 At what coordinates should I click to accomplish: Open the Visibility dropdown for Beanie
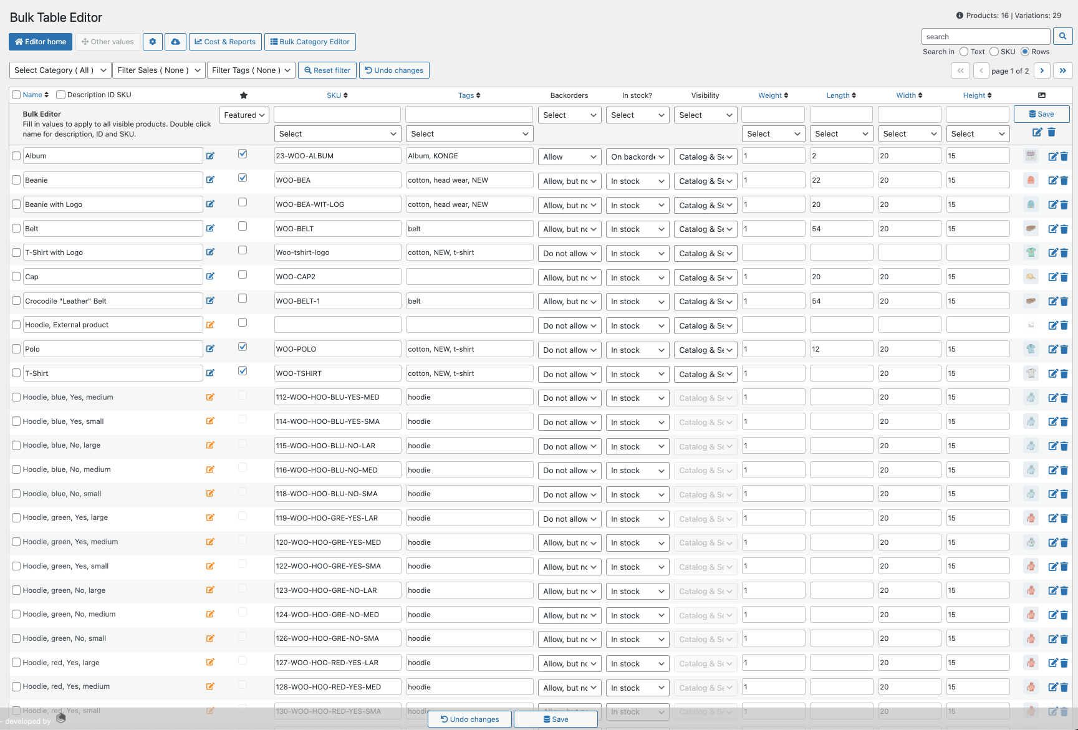(x=705, y=181)
